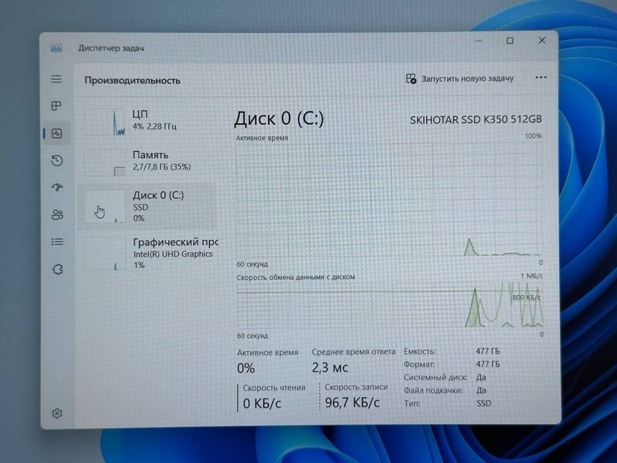Maximize the Диспетчер задач window
Screen dimensions: 617x463
pos(510,40)
